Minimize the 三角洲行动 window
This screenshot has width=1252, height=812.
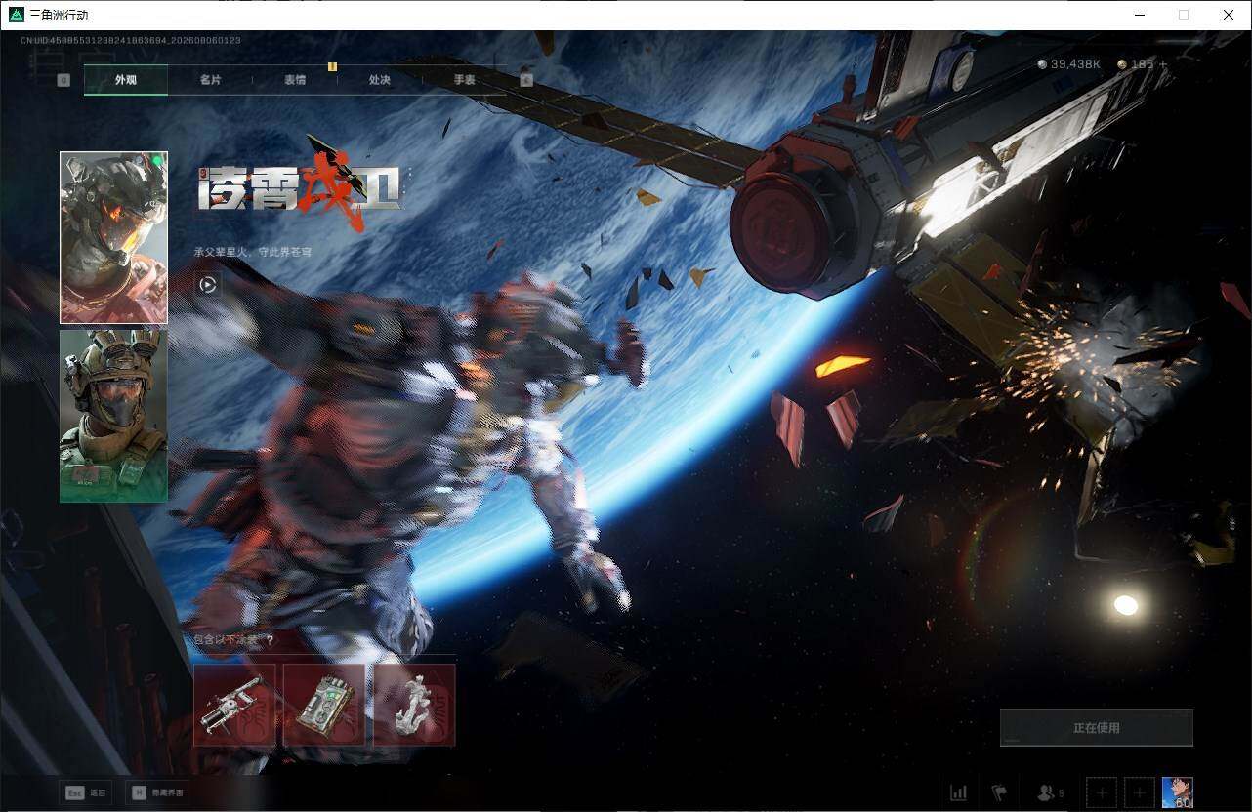click(1139, 15)
